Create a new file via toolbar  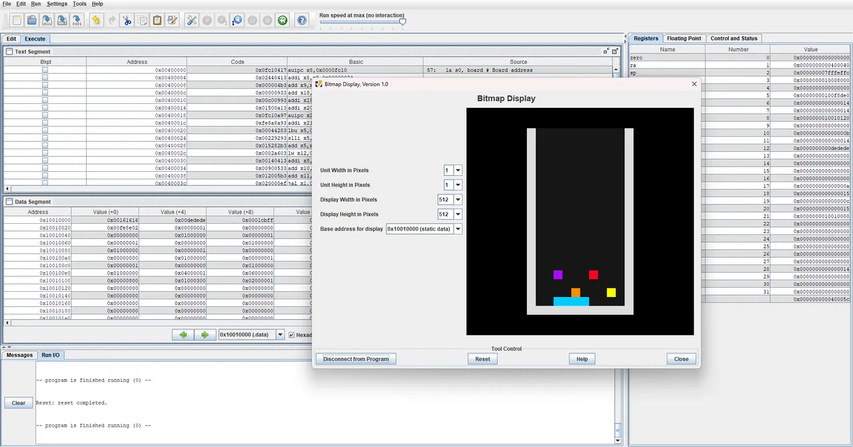pyautogui.click(x=17, y=21)
